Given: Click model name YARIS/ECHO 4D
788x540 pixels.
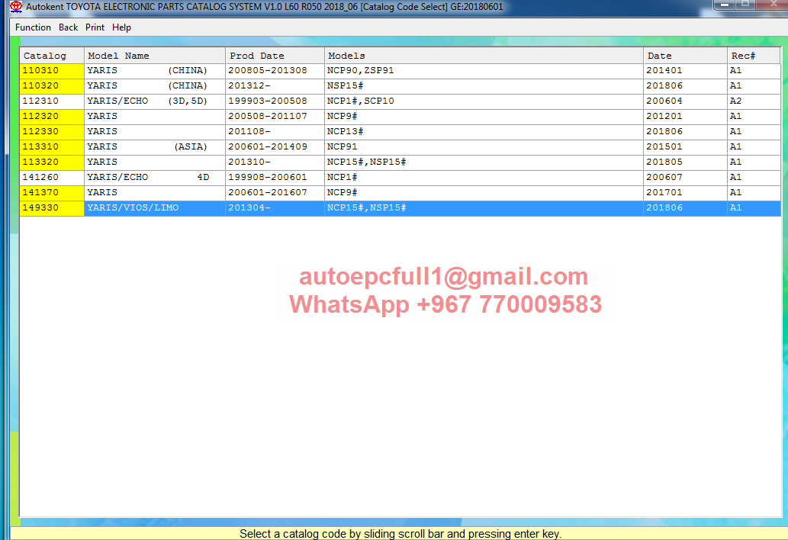Looking at the screenshot, I should pyautogui.click(x=155, y=177).
